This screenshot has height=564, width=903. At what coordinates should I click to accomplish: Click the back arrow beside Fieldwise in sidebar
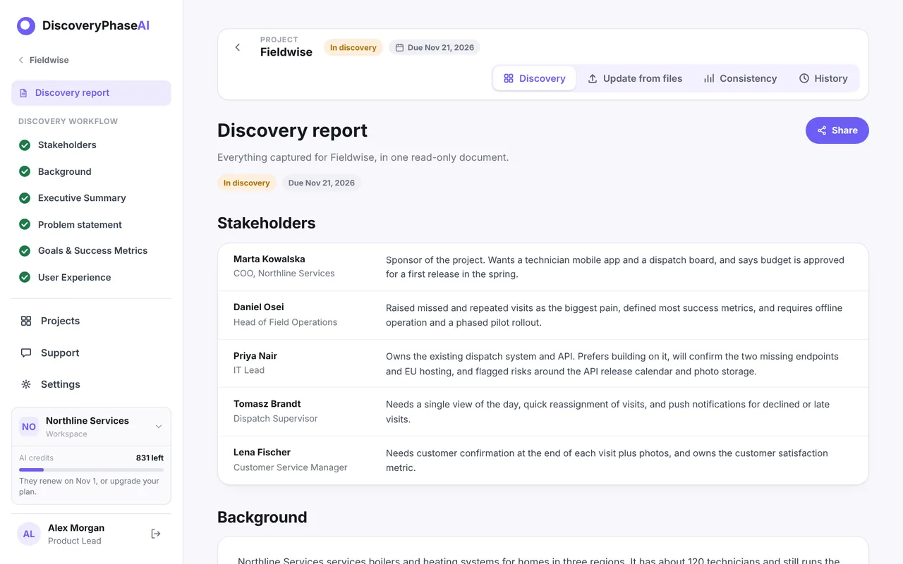pyautogui.click(x=21, y=60)
